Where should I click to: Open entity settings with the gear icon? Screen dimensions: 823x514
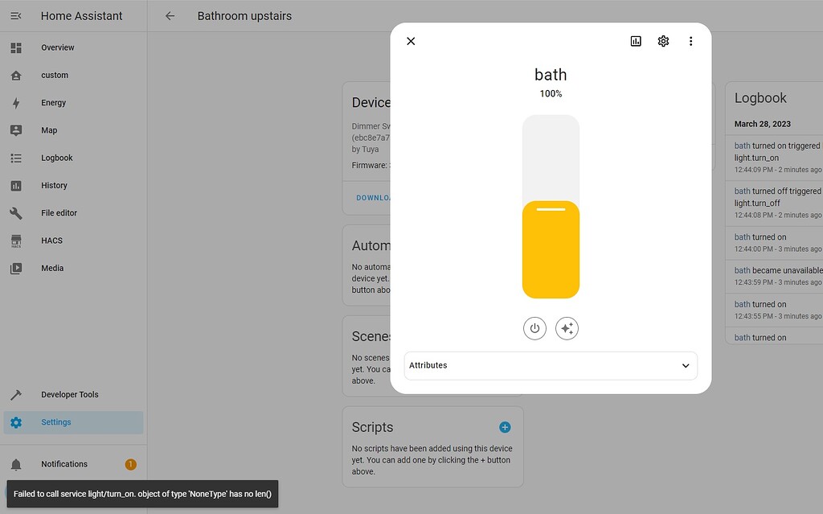click(663, 40)
